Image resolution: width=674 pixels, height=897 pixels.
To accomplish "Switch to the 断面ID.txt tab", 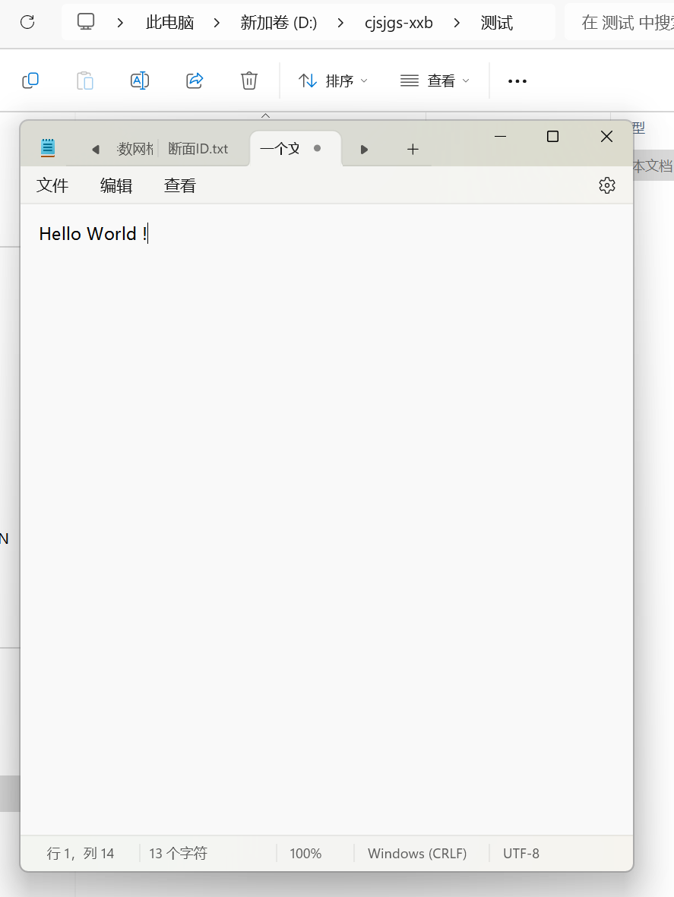I will click(198, 149).
